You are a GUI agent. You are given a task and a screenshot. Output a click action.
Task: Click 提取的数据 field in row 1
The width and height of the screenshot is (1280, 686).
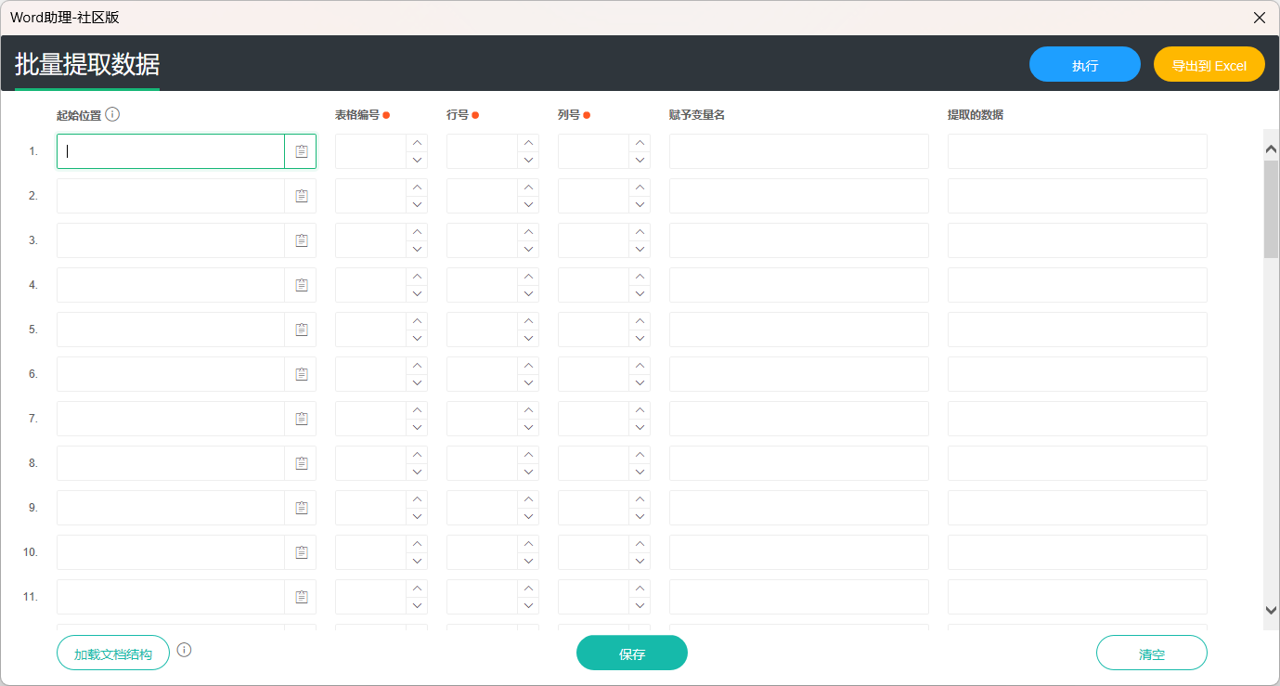[x=1078, y=151]
